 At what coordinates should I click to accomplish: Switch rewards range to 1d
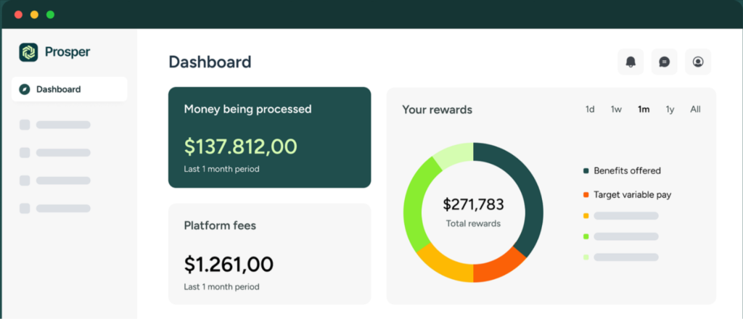point(590,109)
